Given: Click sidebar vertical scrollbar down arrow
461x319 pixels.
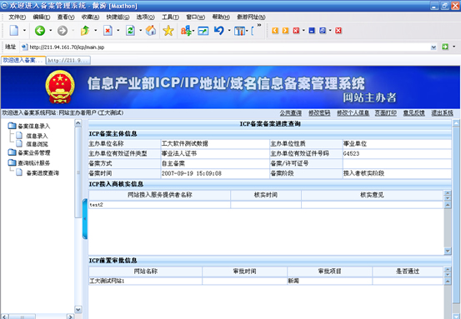Looking at the screenshot, I should point(78,309).
